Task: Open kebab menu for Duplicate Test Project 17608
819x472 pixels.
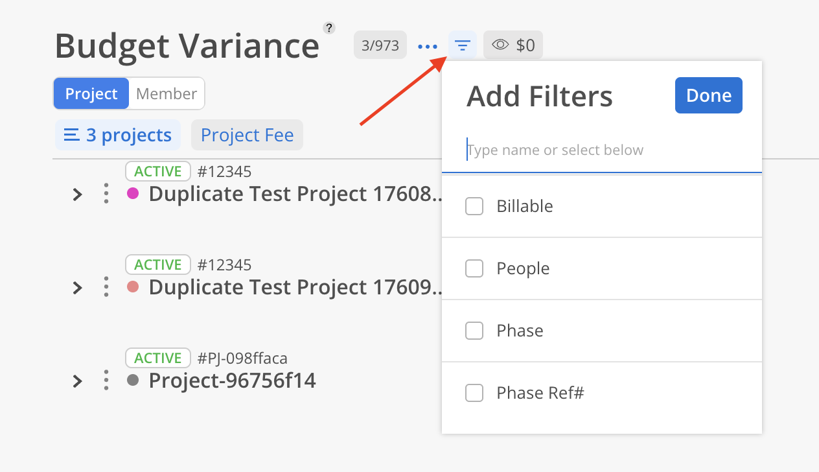Action: tap(106, 194)
